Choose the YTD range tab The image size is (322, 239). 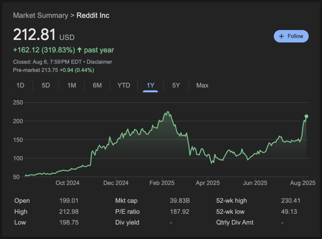click(x=124, y=85)
